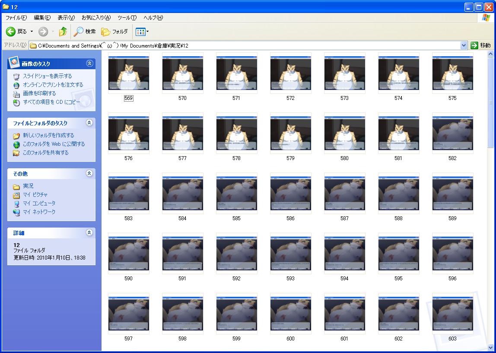Image resolution: width=496 pixels, height=353 pixels.
Task: Select thumbnail image 603
Action: (453, 314)
